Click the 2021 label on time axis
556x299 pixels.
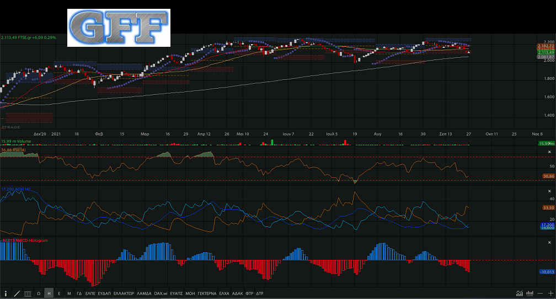pos(56,134)
